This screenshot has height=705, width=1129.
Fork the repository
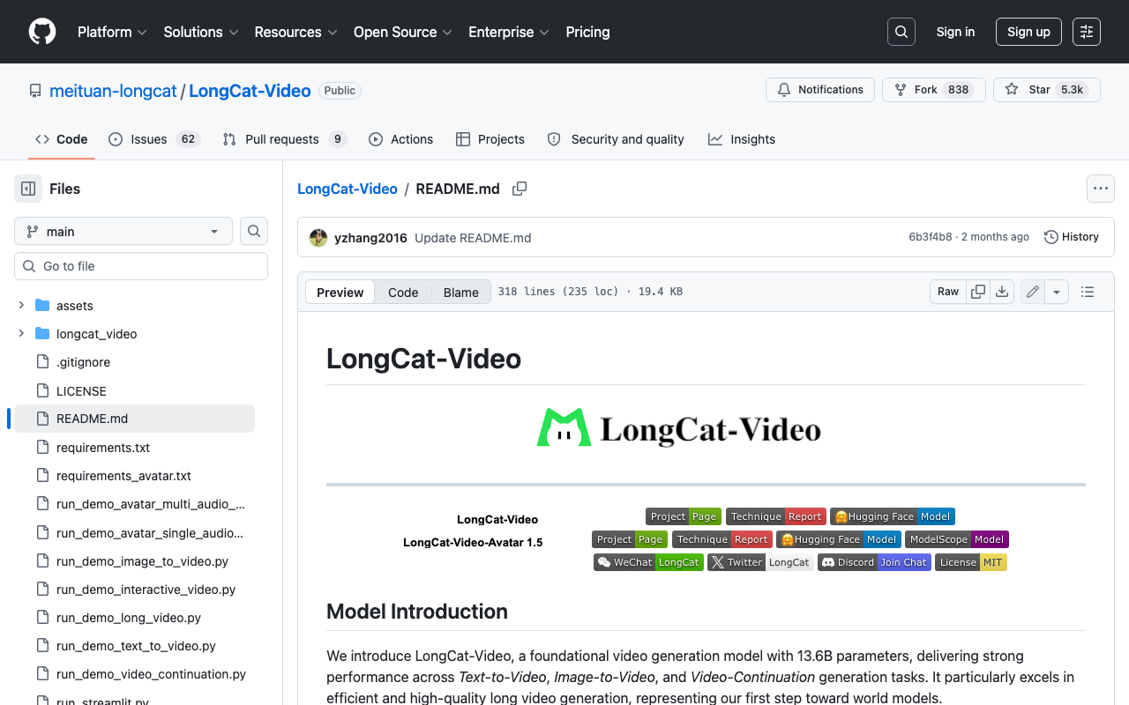click(933, 90)
